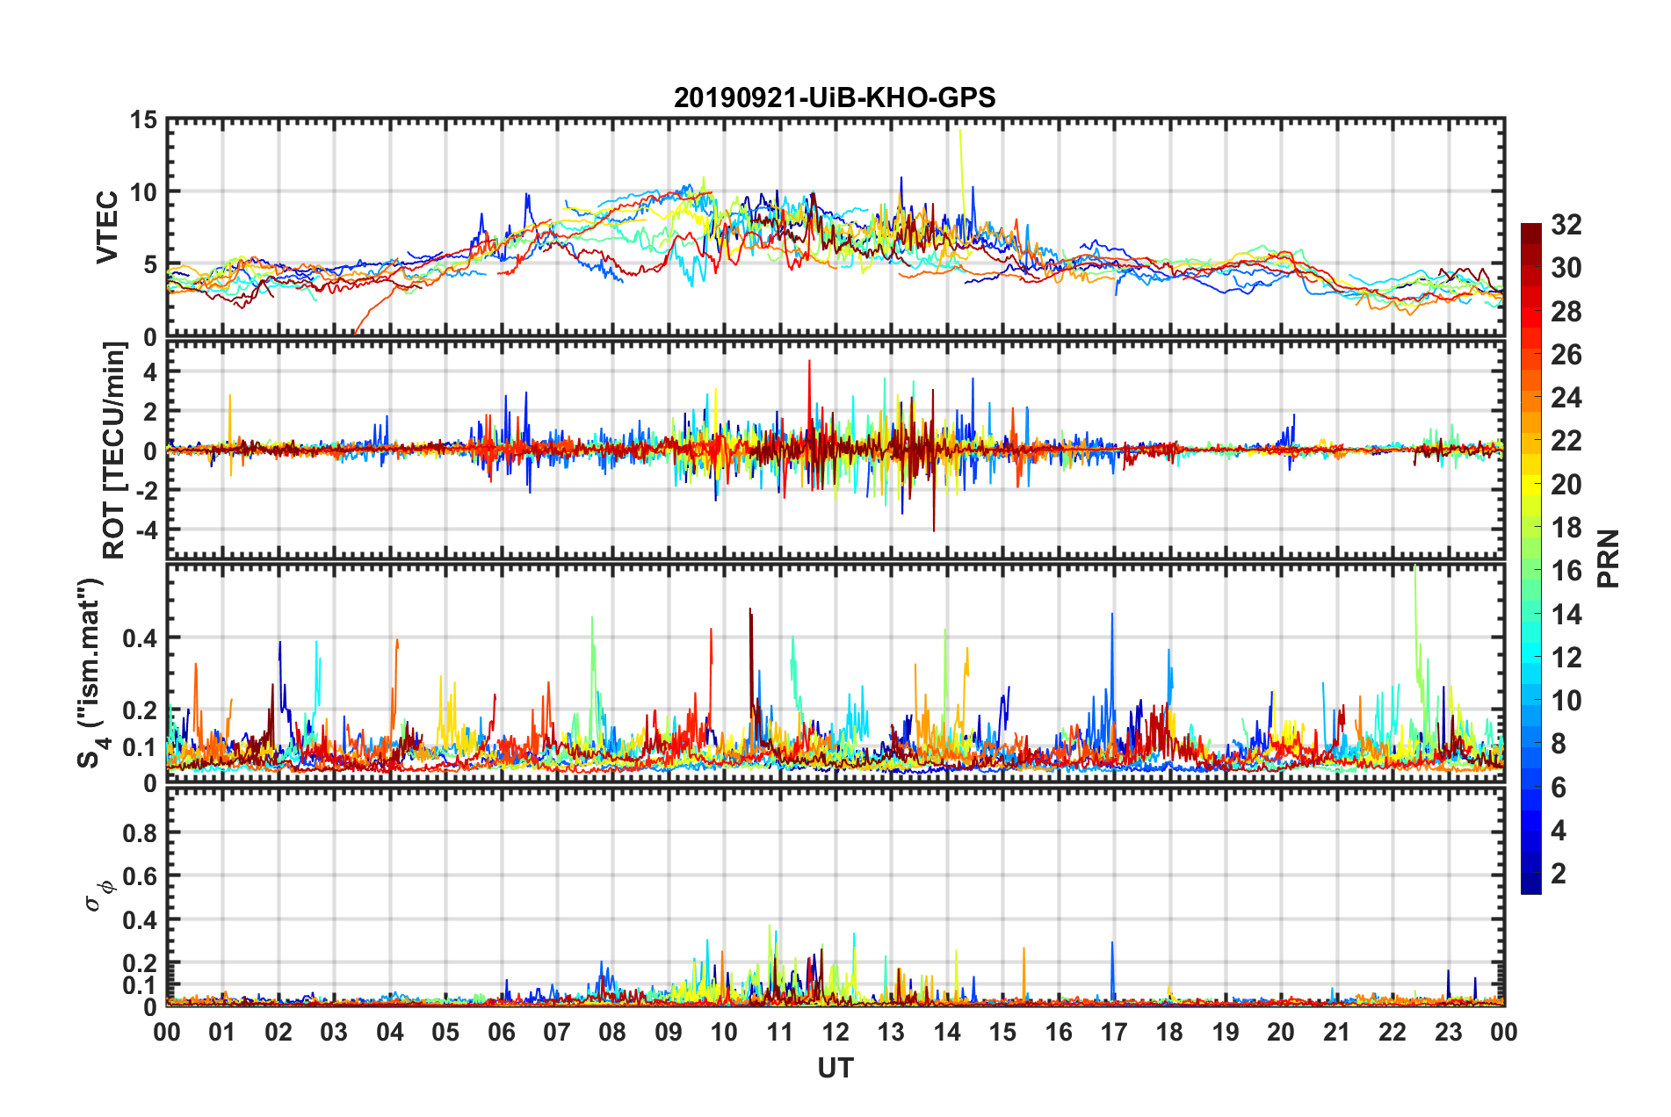Click the plot title 20190921-UiB-KHO-GPS
Viewport: 1671px width, 1117px height.
pos(835,97)
